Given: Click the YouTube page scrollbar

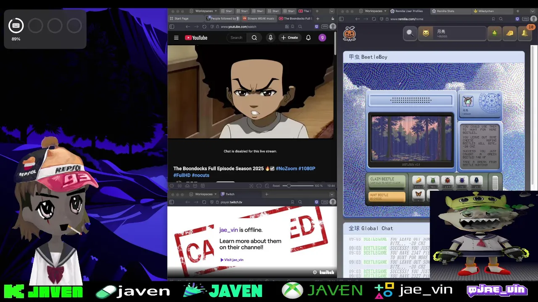Looking at the screenshot, I should point(335,44).
